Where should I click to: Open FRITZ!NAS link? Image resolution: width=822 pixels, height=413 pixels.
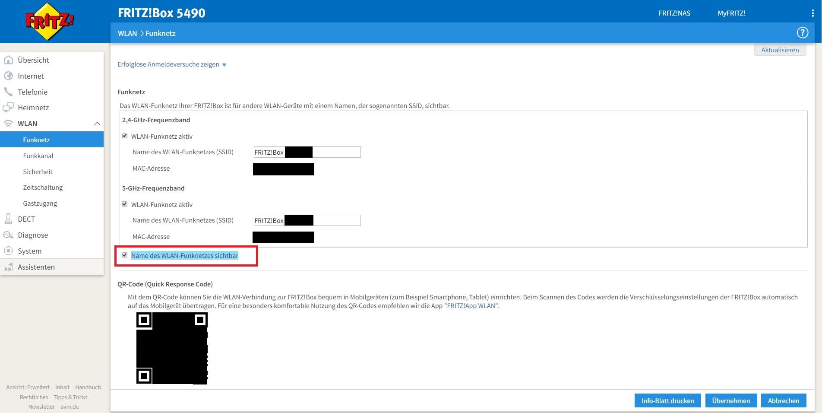(674, 13)
